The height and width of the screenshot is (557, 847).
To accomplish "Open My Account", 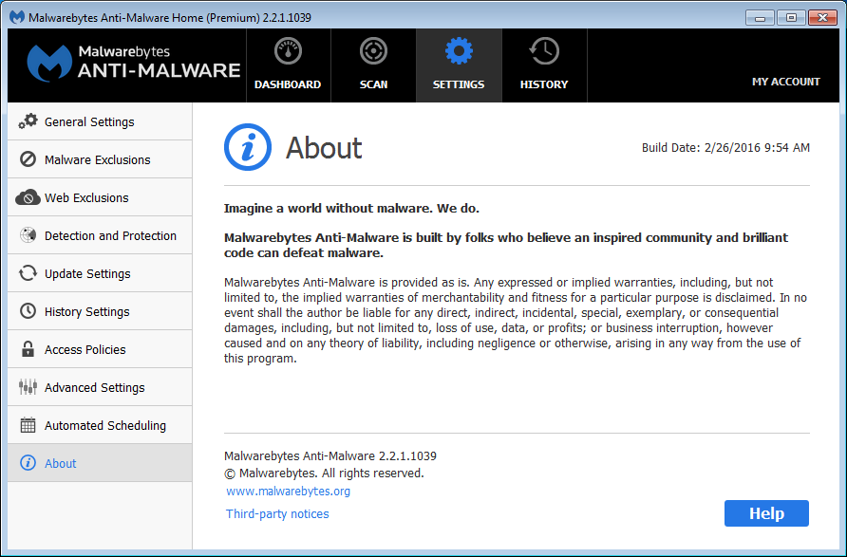I will (786, 82).
